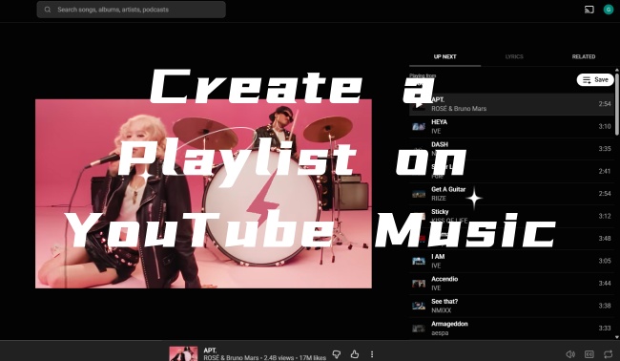Click the Accendio thumbnail
The width and height of the screenshot is (620, 361).
(419, 284)
